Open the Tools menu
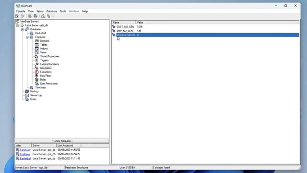The width and height of the screenshot is (307, 173). [63, 12]
